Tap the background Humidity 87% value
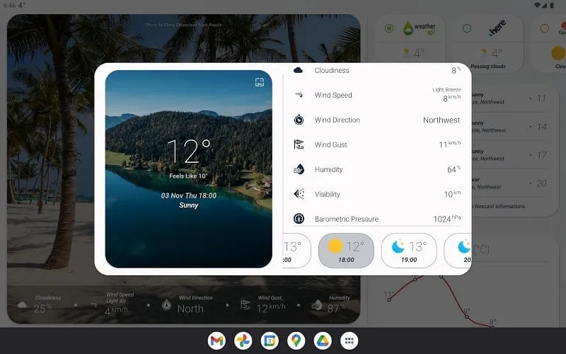This screenshot has width=566, height=354. [336, 308]
